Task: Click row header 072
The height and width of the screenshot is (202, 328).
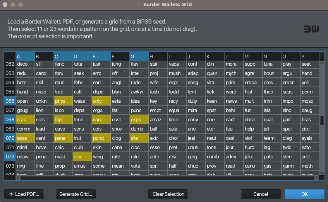Action: [10, 157]
